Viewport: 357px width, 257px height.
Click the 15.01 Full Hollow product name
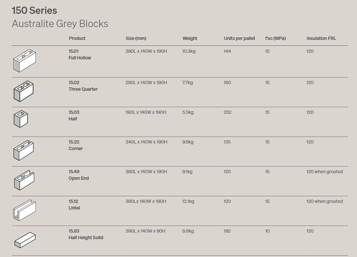pos(80,54)
